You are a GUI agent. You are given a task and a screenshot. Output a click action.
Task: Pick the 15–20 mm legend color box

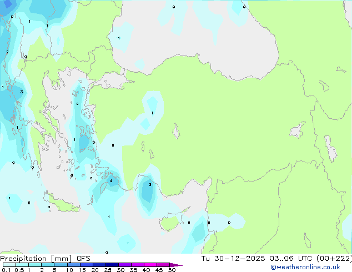(86, 265)
